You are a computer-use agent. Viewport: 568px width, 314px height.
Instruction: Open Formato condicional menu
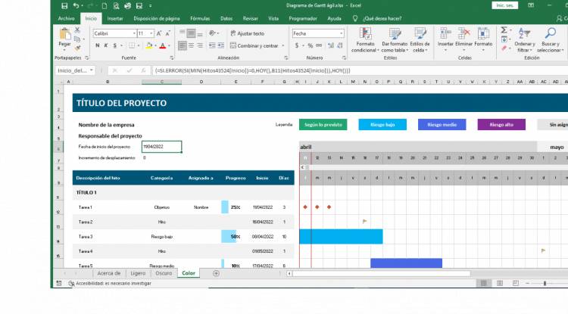365,40
